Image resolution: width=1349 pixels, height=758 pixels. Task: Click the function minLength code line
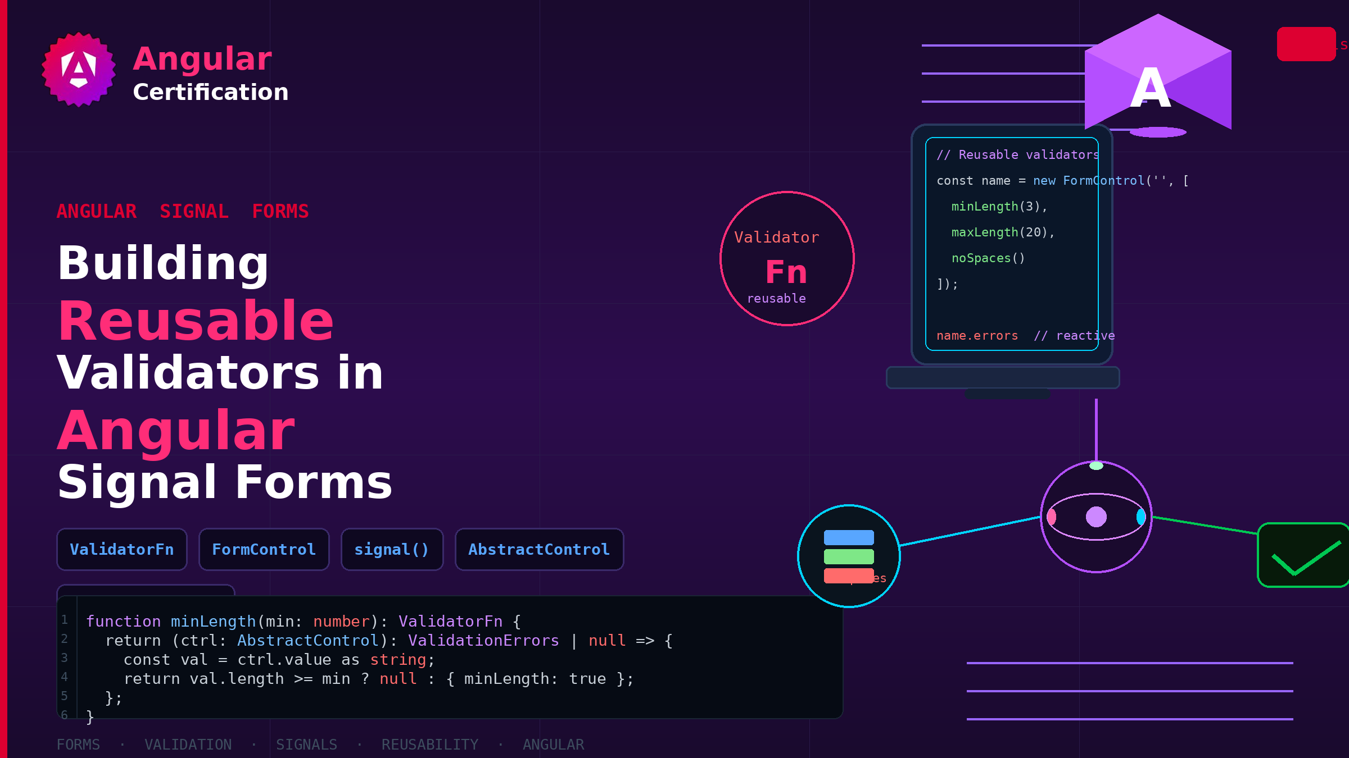point(304,622)
